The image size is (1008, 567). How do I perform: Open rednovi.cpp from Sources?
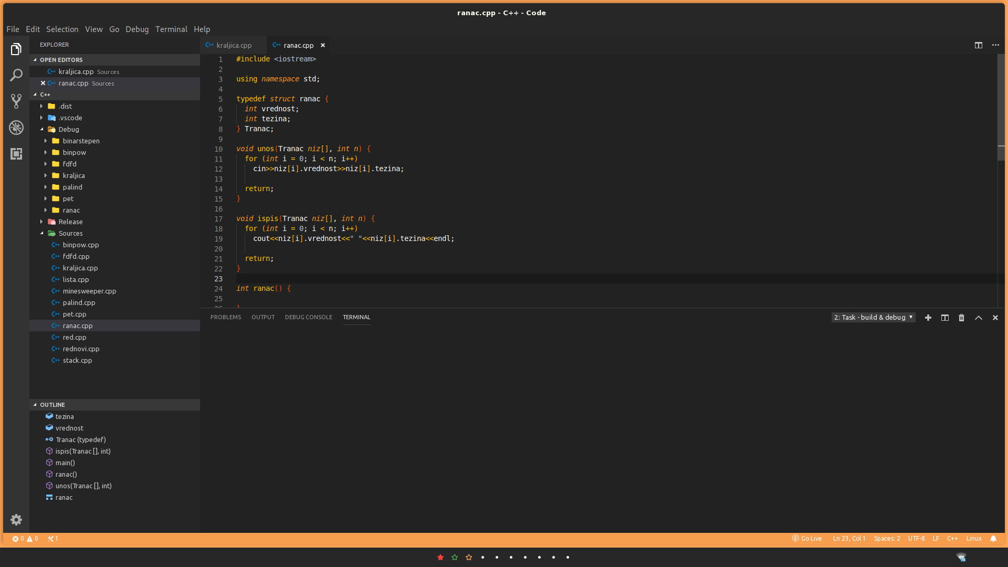[x=114, y=349]
